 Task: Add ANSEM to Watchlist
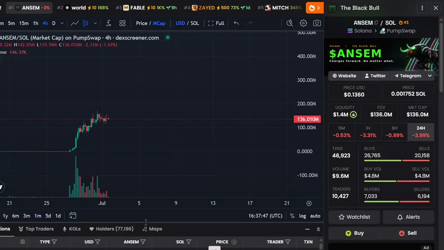click(x=354, y=217)
